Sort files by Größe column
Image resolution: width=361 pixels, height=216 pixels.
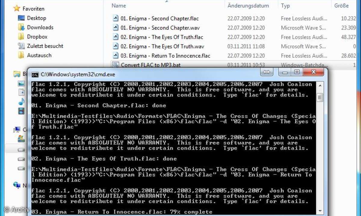pyautogui.click(x=341, y=6)
